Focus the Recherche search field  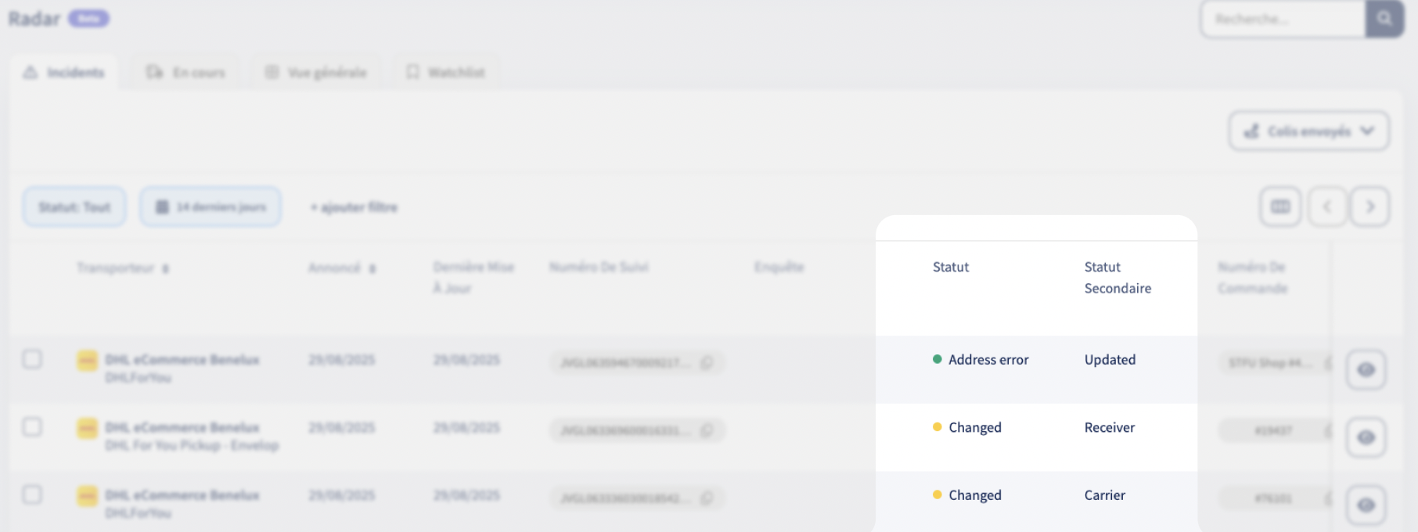(1284, 18)
